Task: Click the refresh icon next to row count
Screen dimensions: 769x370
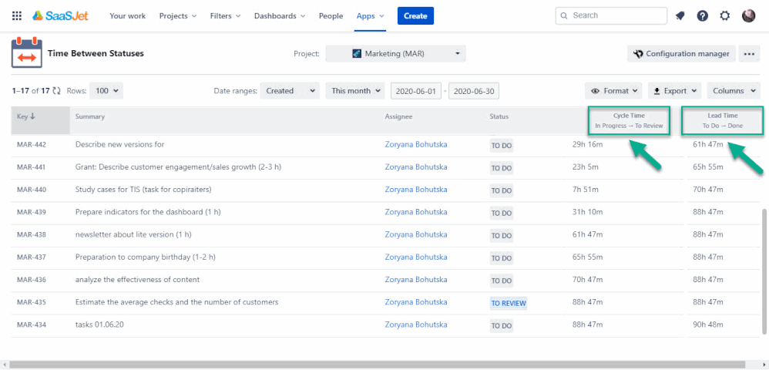Action: (x=57, y=91)
